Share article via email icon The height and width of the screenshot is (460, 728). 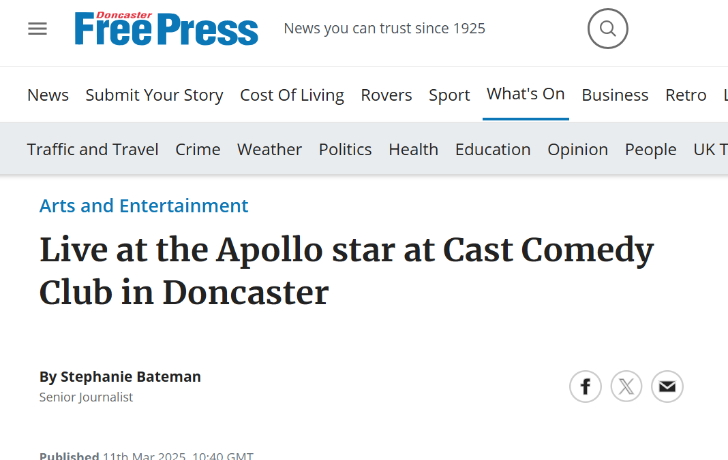pos(667,387)
